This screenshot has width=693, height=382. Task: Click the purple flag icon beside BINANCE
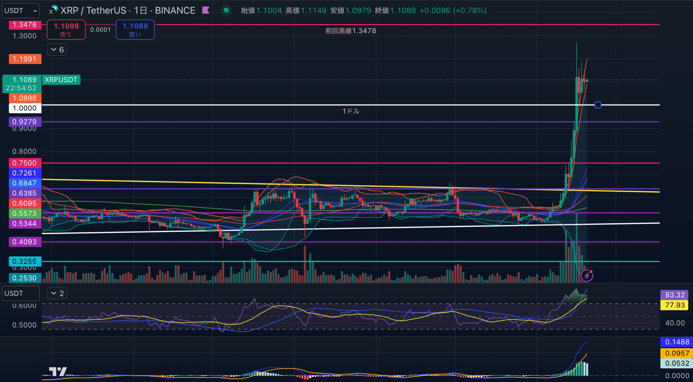206,10
